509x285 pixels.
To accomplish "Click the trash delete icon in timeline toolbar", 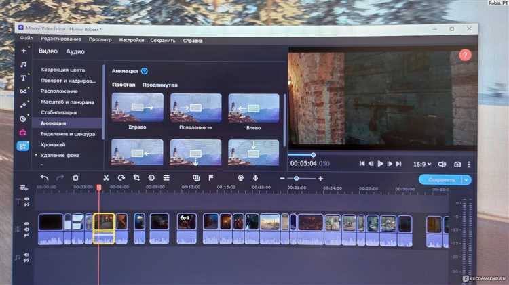I will point(75,177).
